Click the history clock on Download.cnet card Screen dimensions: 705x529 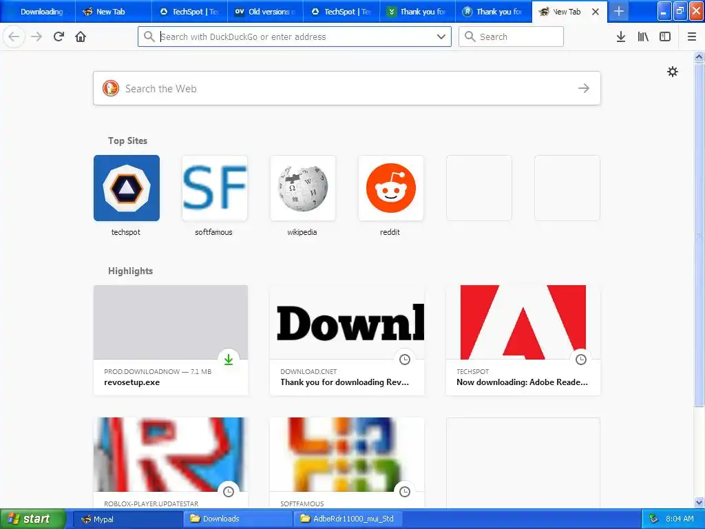tap(405, 360)
